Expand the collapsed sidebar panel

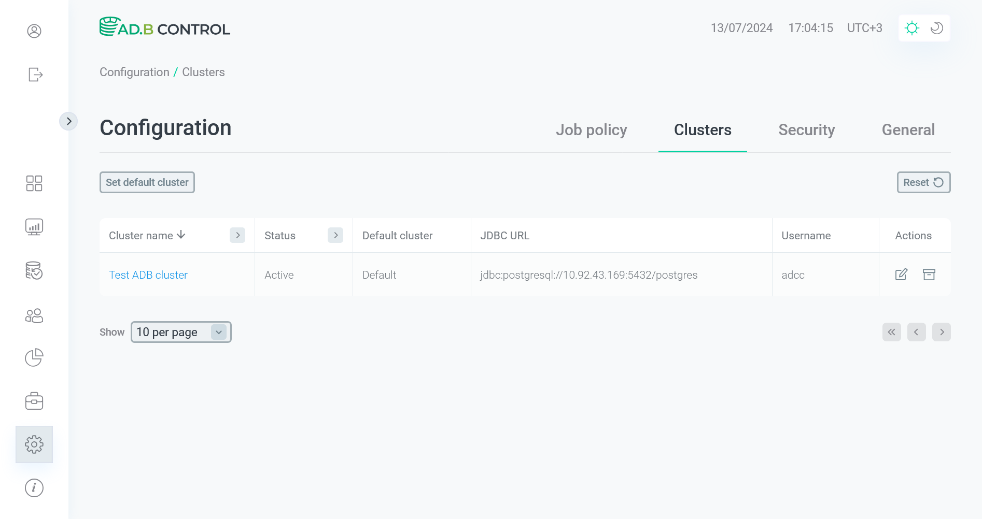pyautogui.click(x=69, y=121)
